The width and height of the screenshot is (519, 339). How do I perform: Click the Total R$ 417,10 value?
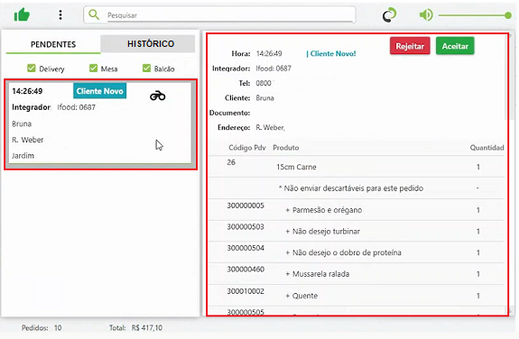(147, 328)
